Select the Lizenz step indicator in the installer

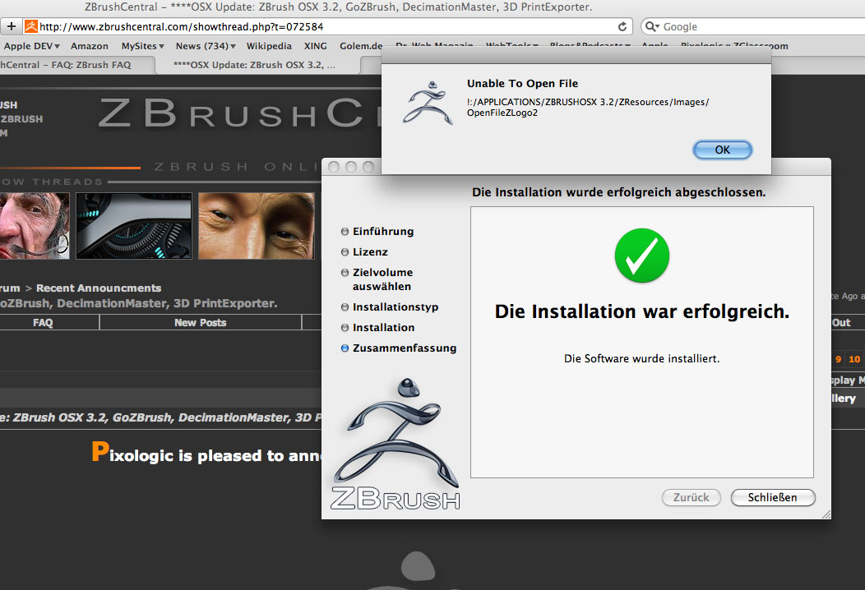coord(370,251)
